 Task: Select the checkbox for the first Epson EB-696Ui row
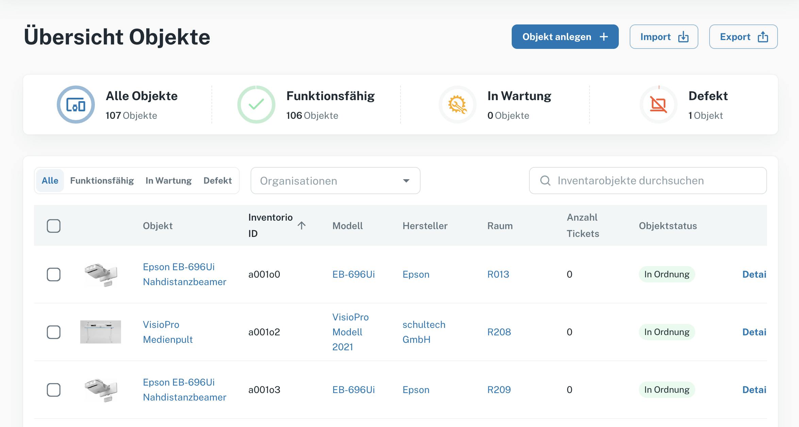pyautogui.click(x=54, y=274)
